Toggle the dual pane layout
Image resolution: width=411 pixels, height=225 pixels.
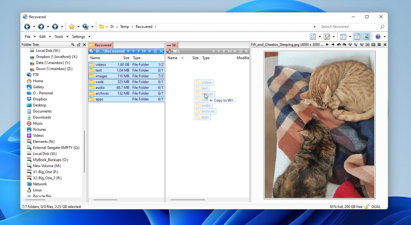(x=357, y=37)
